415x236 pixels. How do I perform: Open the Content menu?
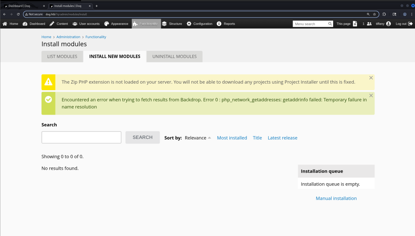[x=59, y=24]
